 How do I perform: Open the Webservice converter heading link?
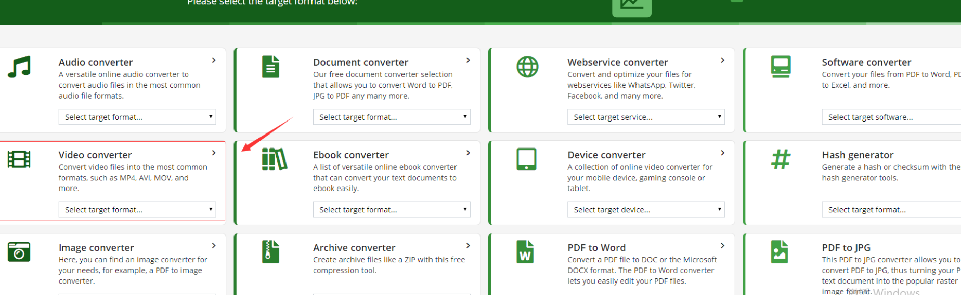618,62
